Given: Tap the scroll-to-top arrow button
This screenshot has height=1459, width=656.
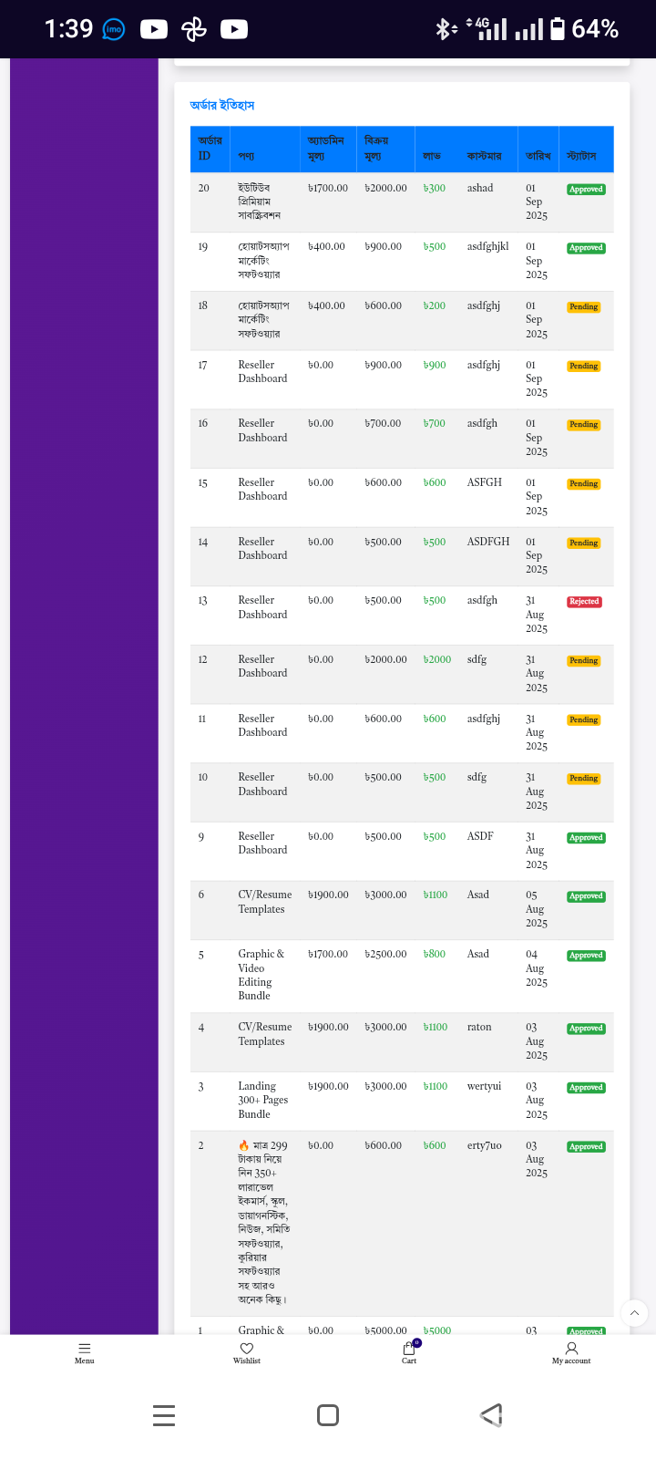Looking at the screenshot, I should pos(634,1313).
